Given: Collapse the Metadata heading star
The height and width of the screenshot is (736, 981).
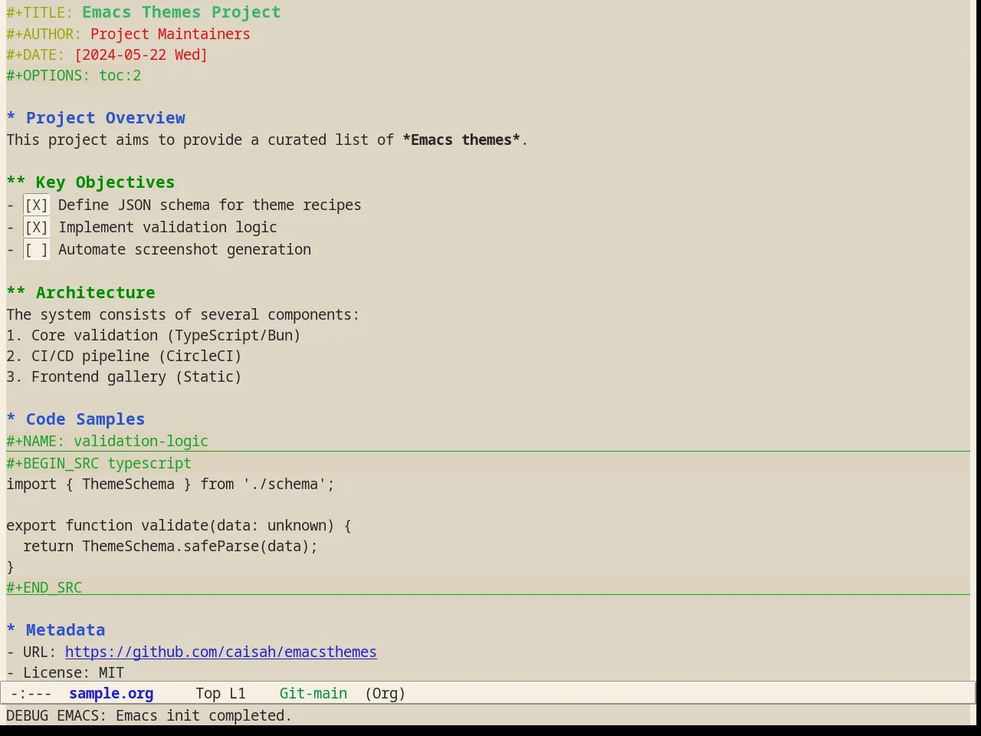Looking at the screenshot, I should tap(11, 630).
